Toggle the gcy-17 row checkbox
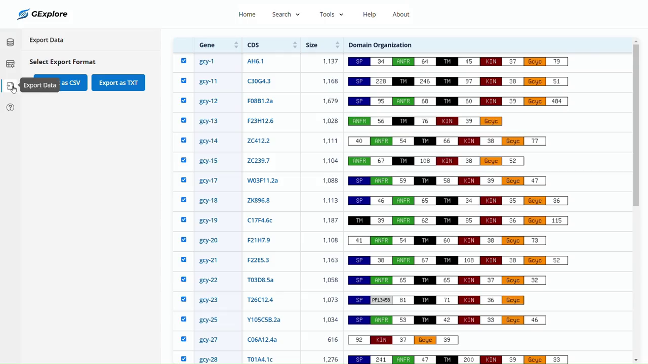This screenshot has height=364, width=648. pos(184,180)
